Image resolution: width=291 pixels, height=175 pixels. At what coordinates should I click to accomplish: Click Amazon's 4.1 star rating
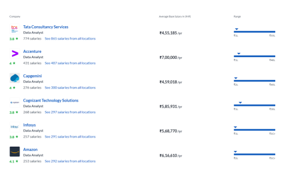tap(14, 161)
